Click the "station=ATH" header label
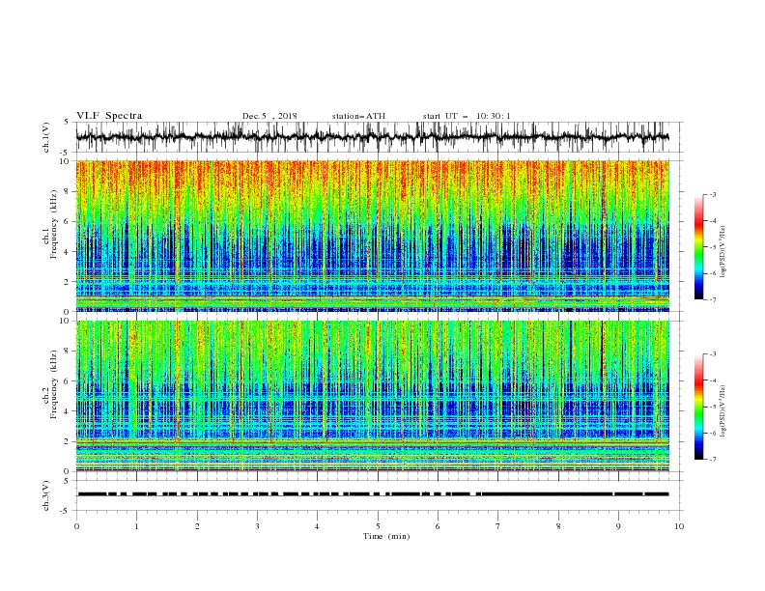The image size is (765, 591). point(358,116)
